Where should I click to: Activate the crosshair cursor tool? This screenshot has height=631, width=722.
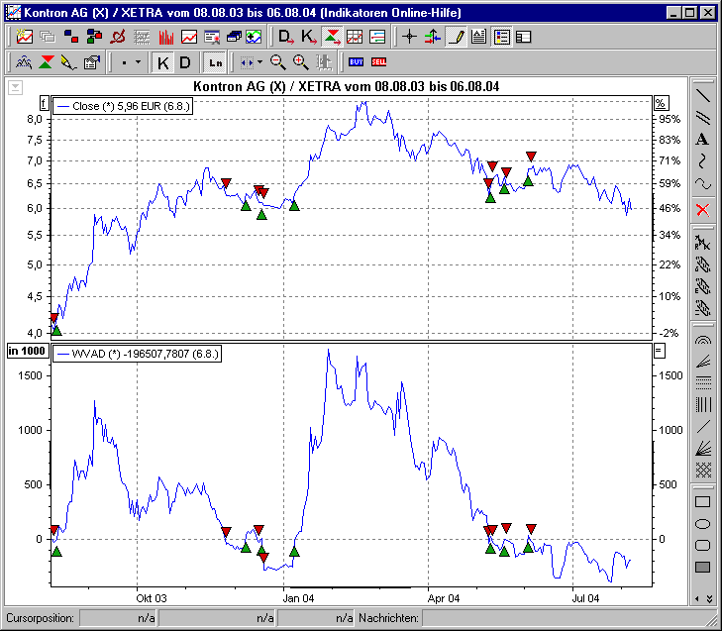tap(409, 37)
